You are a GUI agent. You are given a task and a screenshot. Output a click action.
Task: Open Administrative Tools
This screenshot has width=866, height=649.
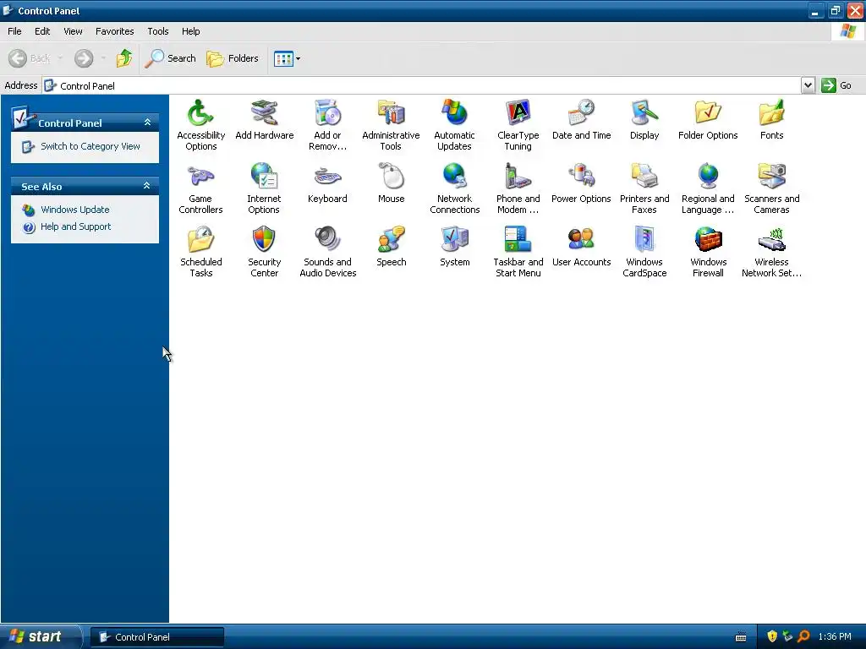click(x=391, y=125)
